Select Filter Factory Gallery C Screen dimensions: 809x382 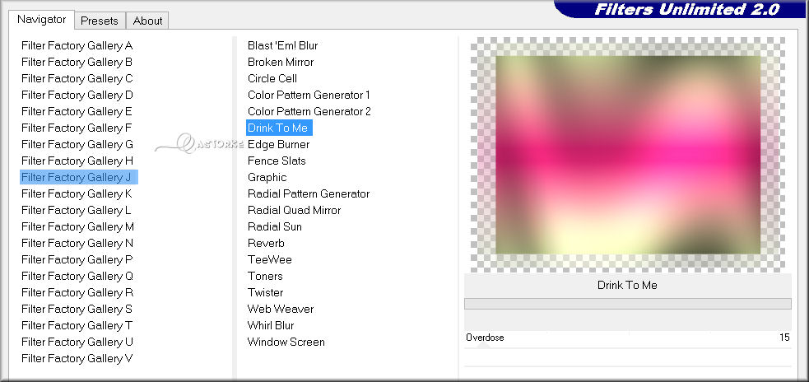click(x=77, y=78)
